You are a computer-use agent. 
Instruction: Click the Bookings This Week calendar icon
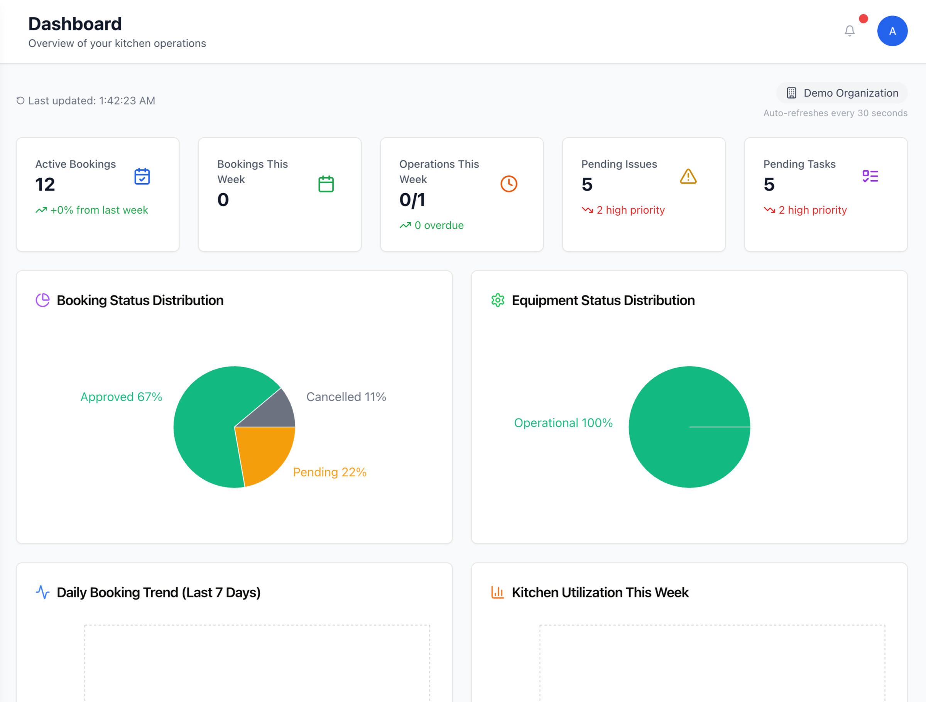tap(326, 184)
